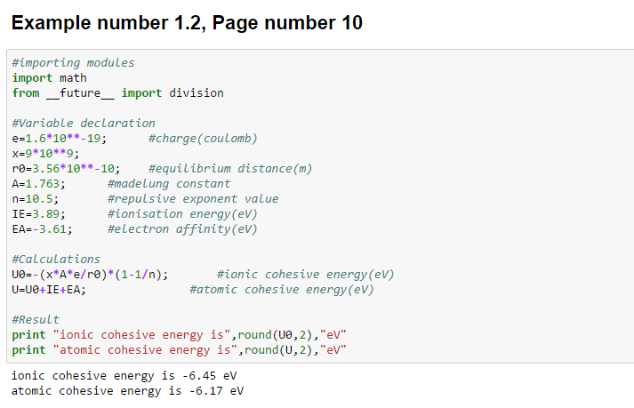The width and height of the screenshot is (634, 408).
Task: Click the IE=3.89 ionisation energy line
Action: point(134,214)
